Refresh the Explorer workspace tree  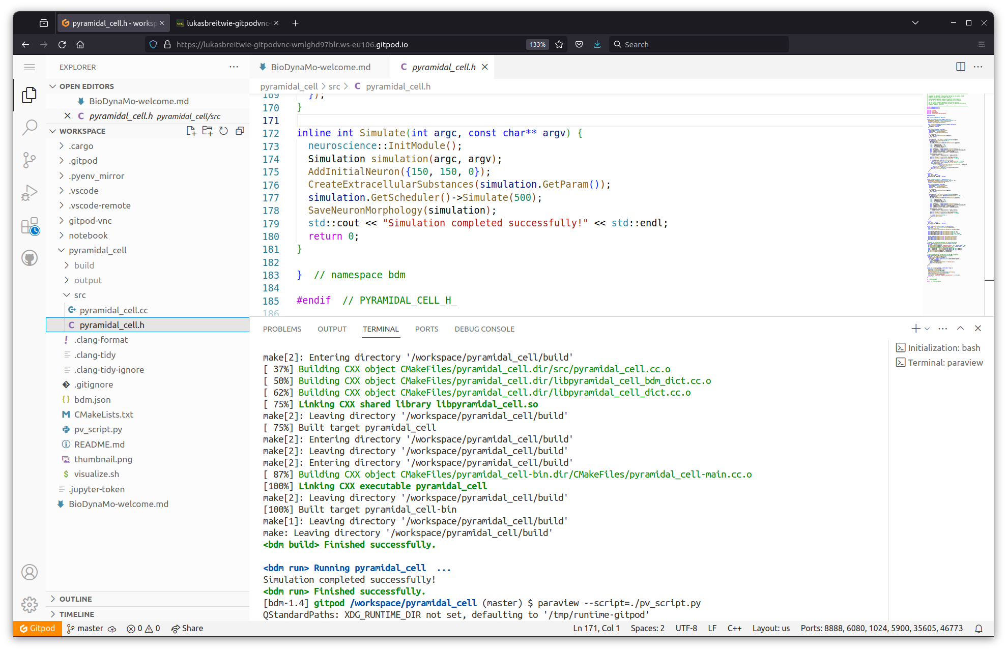[x=223, y=131]
